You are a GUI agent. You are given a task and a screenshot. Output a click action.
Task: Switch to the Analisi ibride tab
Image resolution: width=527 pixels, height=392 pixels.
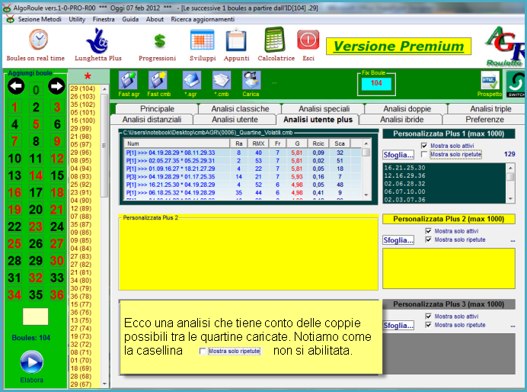point(401,120)
